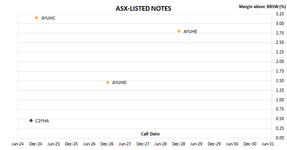
Task: Click the Call Date axis title
Action: [x=150, y=134]
